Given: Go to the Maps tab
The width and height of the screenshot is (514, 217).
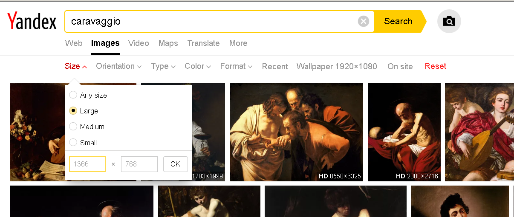Looking at the screenshot, I should click(x=168, y=43).
